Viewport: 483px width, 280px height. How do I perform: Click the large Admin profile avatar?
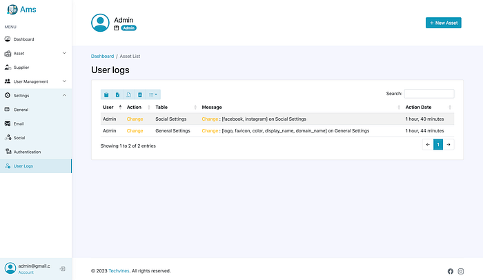coord(100,23)
